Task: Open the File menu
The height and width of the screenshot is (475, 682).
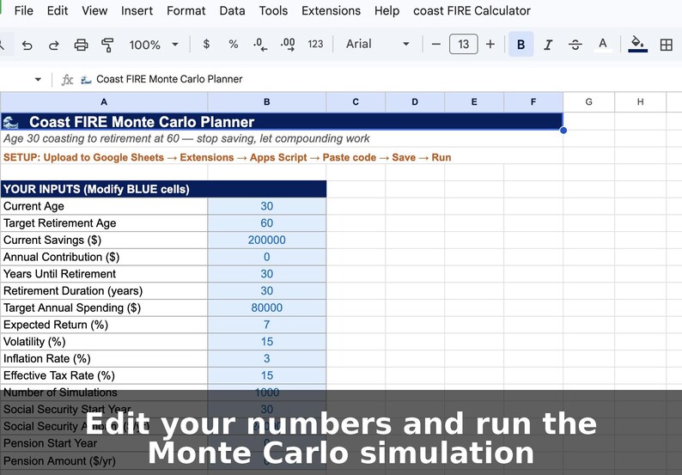Action: pos(23,10)
